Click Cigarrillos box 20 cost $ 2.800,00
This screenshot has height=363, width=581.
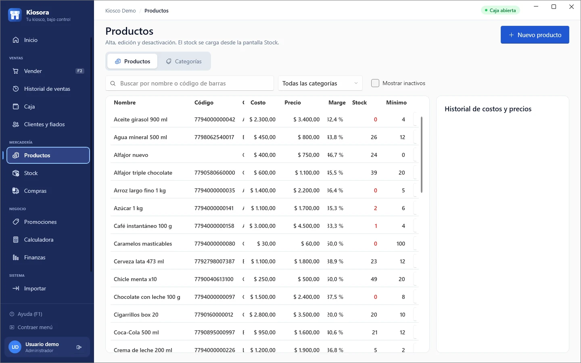click(262, 315)
